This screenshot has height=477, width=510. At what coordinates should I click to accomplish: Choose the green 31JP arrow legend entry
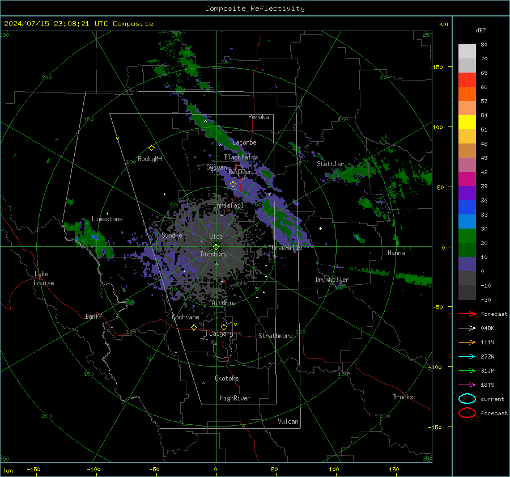point(467,370)
